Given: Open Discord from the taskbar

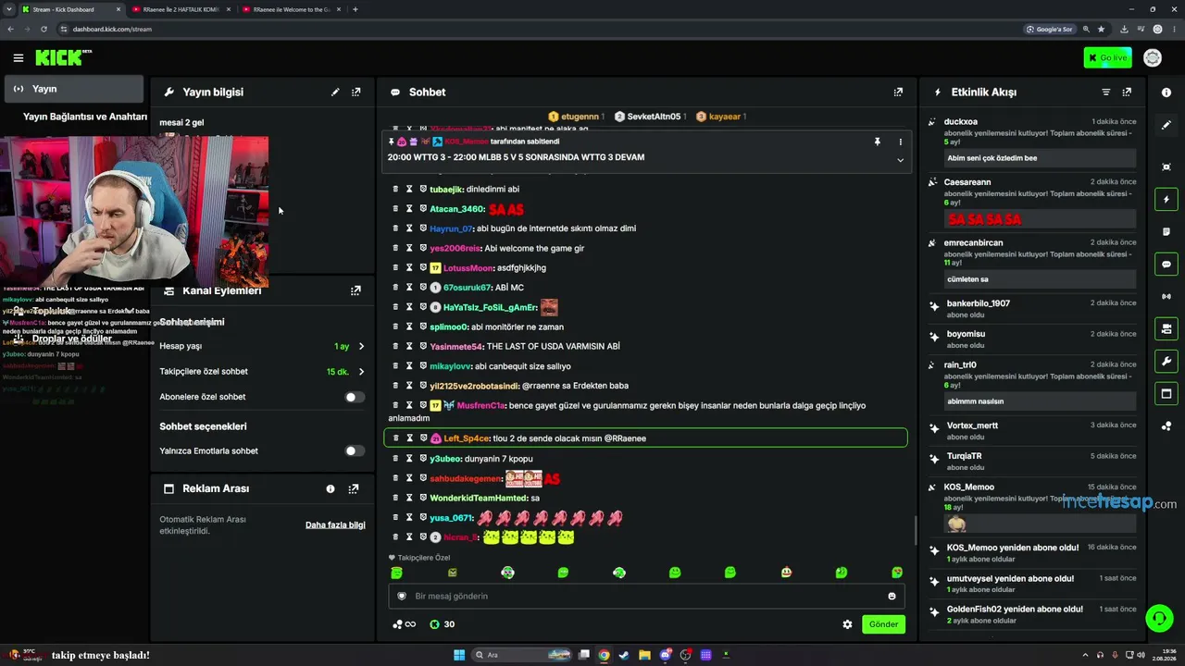Looking at the screenshot, I should pos(665,655).
